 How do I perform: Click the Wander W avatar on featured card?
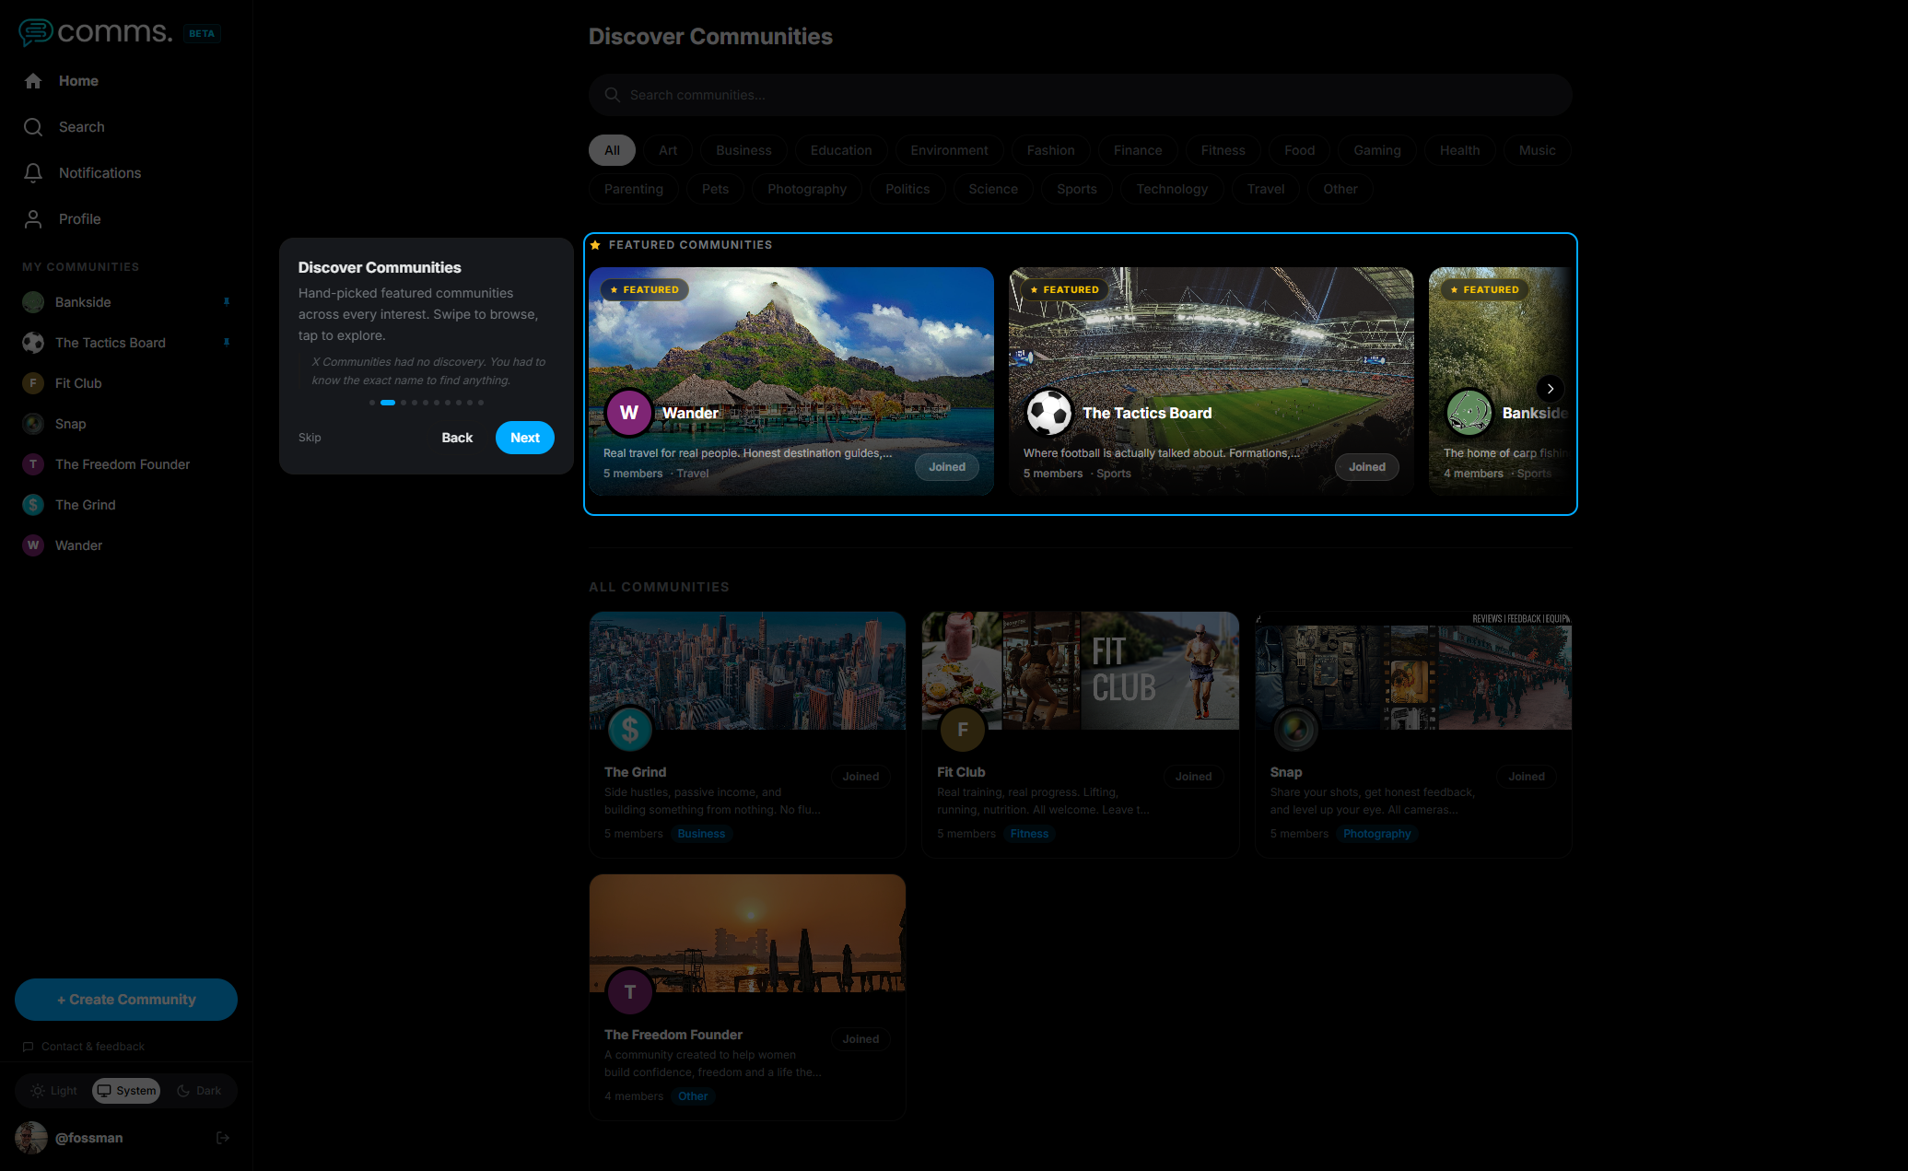pyautogui.click(x=629, y=413)
